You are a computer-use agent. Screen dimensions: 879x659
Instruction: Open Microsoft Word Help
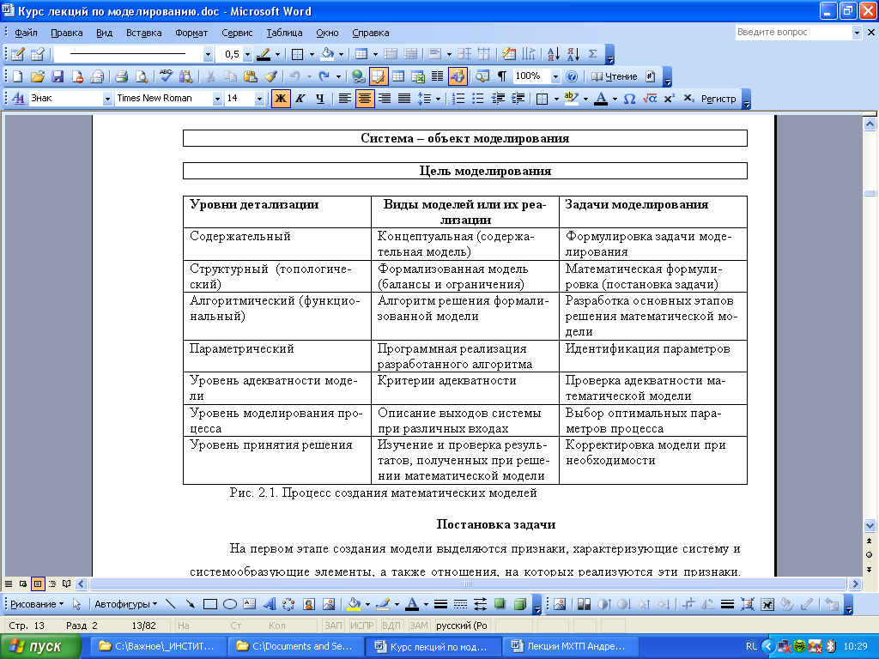[571, 76]
